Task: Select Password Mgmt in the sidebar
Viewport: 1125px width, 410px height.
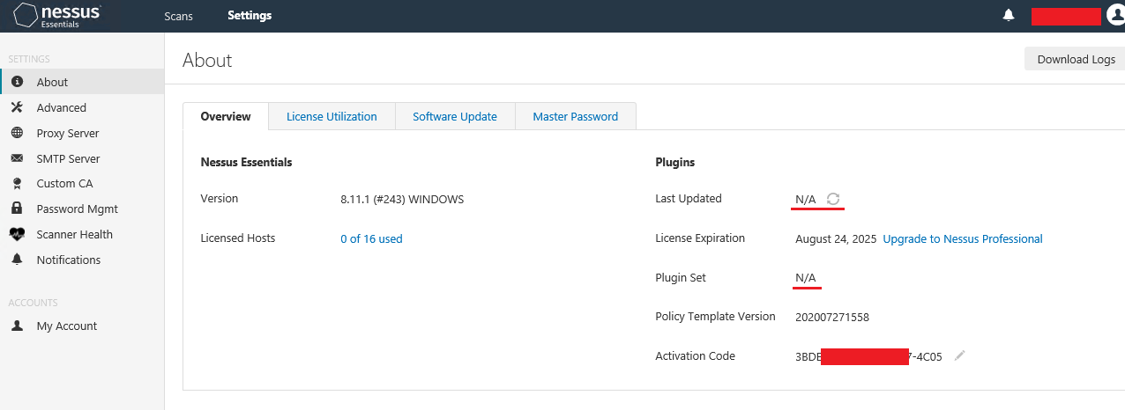Action: [x=82, y=209]
